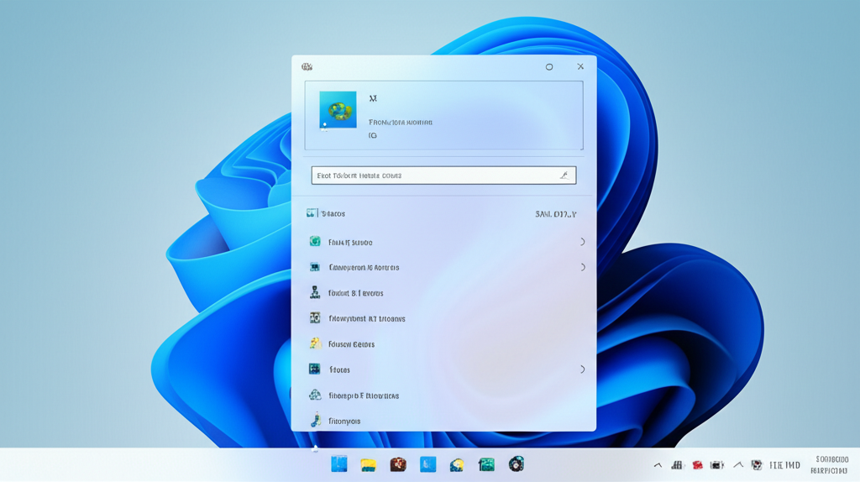Click the pen icon inside the search field
This screenshot has width=860, height=482.
pos(564,176)
